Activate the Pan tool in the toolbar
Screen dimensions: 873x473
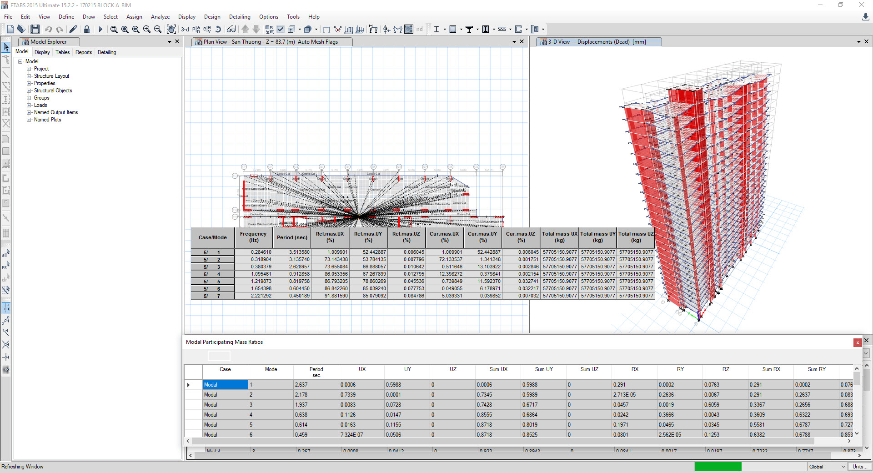pos(171,29)
